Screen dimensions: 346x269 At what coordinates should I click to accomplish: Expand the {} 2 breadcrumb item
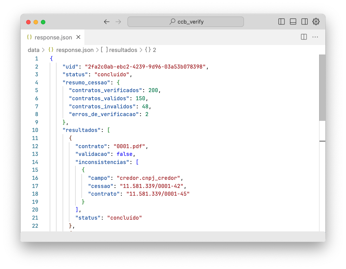point(151,50)
